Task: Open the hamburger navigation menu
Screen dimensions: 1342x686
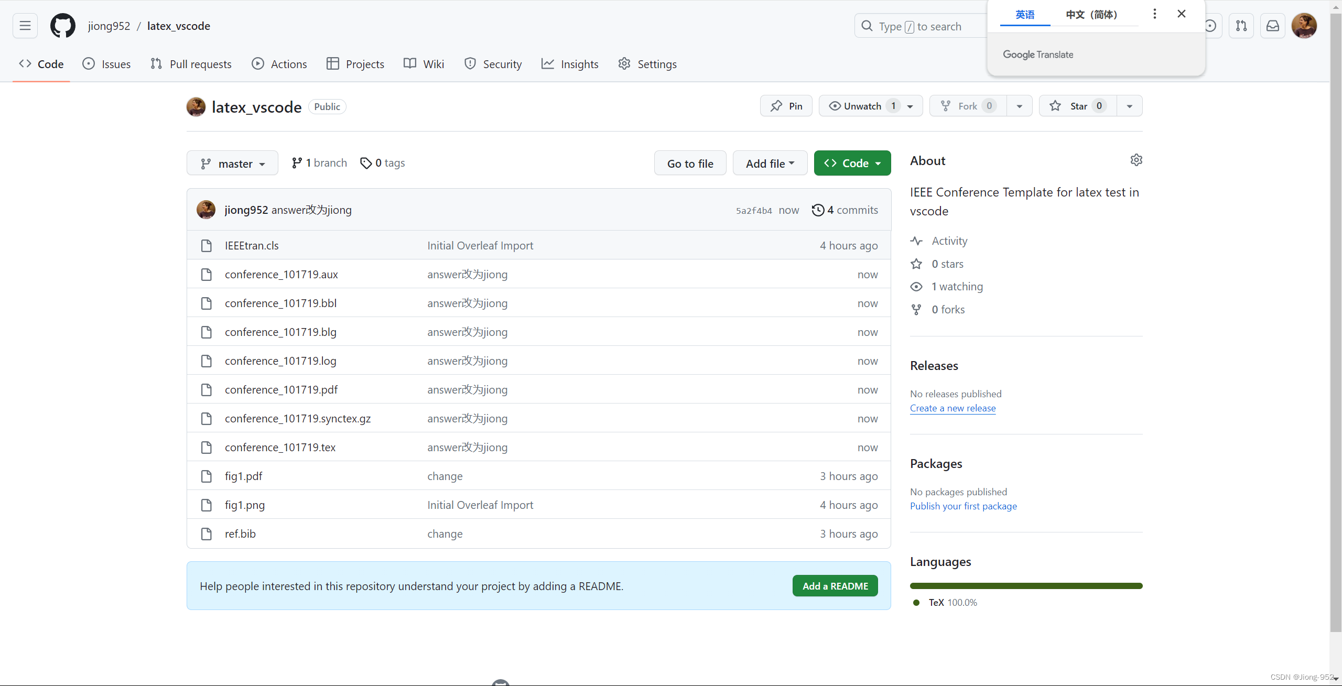Action: point(25,26)
